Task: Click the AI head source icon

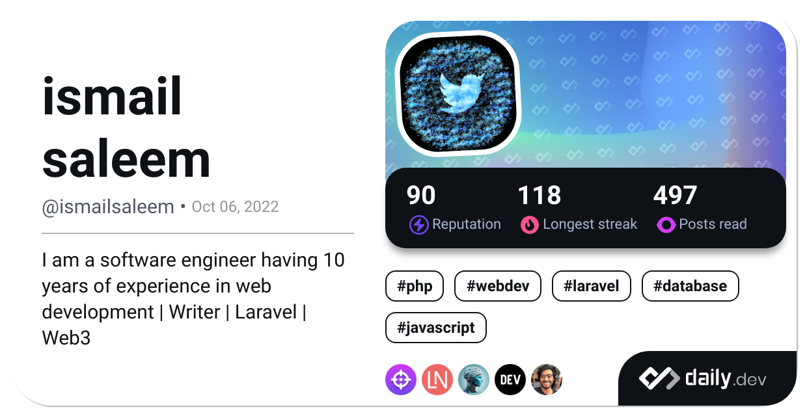Action: tap(474, 380)
